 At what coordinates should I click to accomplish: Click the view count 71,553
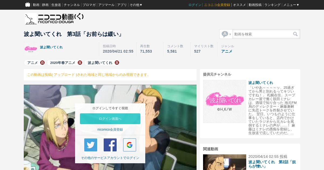click(146, 51)
